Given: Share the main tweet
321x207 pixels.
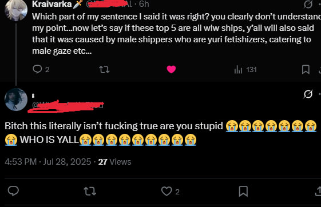Looking at the screenshot, I should (318, 191).
